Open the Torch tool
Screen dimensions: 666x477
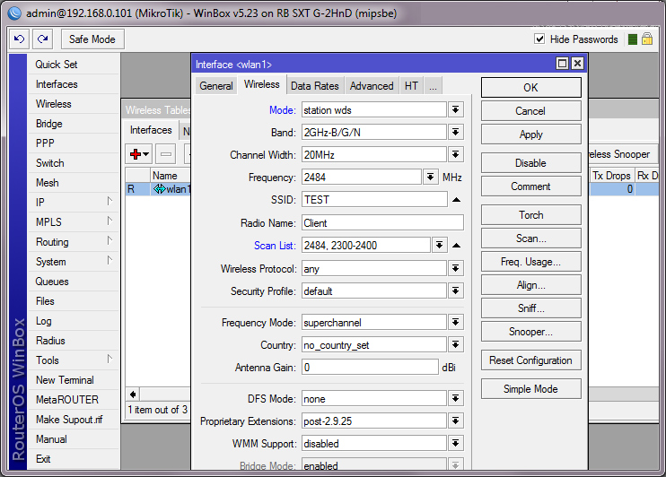coord(531,214)
